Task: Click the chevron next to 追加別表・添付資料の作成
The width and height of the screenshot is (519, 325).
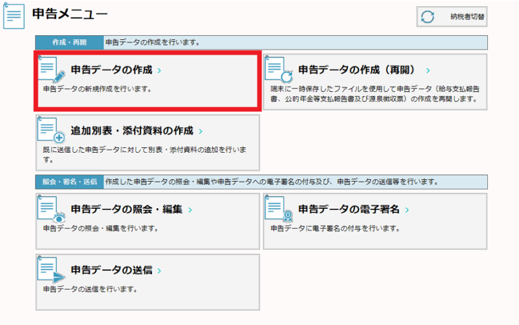Action: coord(201,131)
